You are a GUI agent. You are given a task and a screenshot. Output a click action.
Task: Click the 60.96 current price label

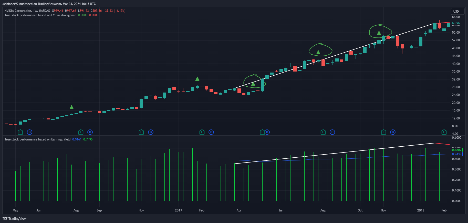tap(456, 23)
